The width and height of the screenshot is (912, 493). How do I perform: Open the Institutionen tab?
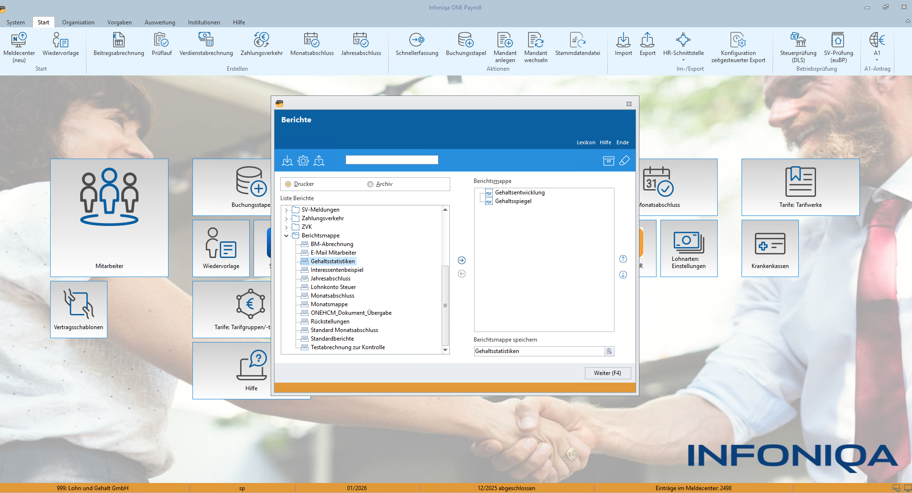204,22
